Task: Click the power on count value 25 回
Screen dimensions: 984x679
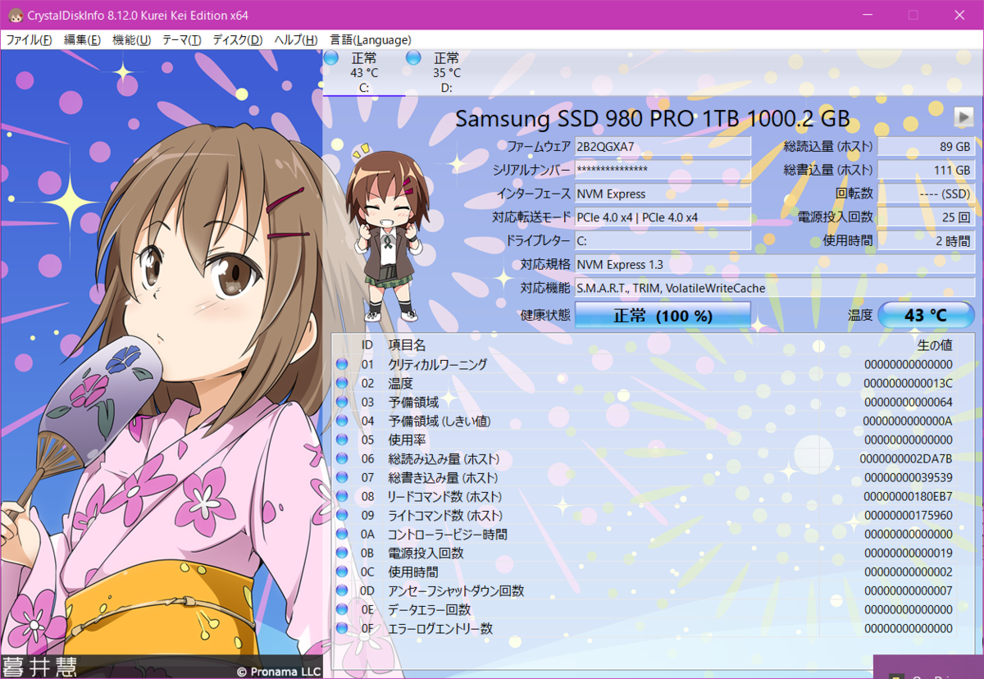Action: (x=927, y=217)
